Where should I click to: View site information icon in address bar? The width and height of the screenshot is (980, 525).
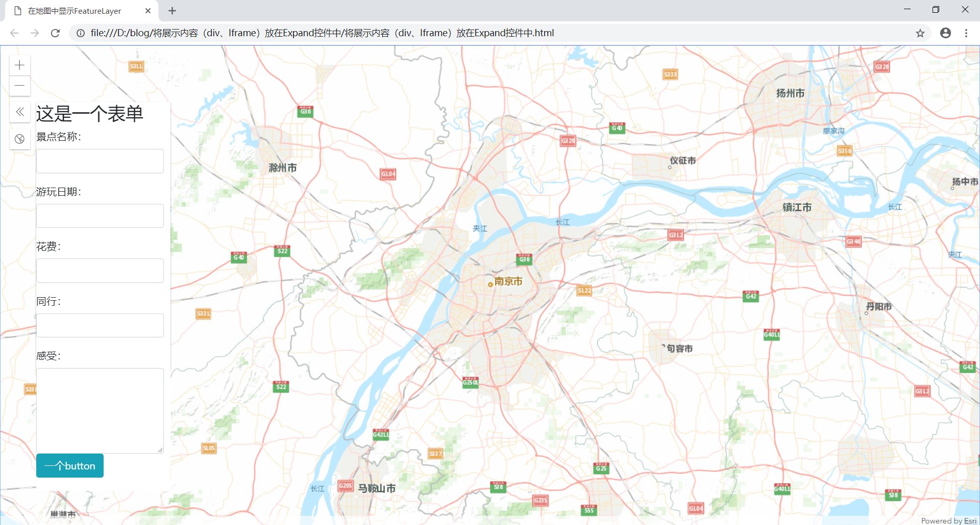[81, 33]
